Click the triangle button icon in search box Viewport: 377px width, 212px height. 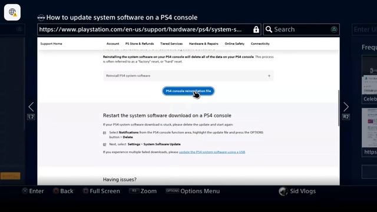click(x=334, y=29)
